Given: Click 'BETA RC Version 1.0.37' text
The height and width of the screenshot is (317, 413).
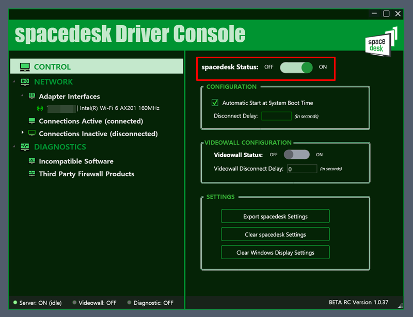Looking at the screenshot, I should click(x=358, y=302).
